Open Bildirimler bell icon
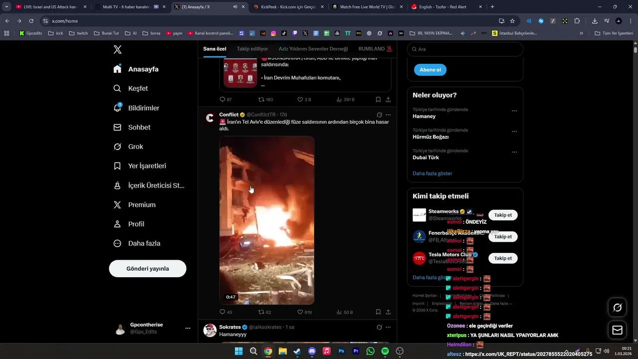 pyautogui.click(x=117, y=108)
